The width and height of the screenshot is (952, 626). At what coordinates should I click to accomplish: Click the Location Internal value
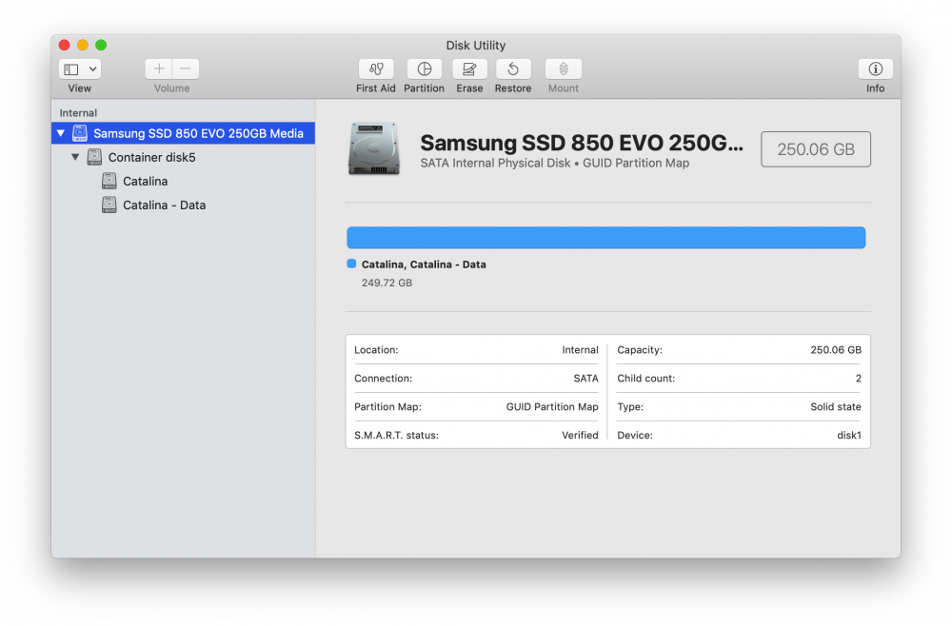[x=580, y=350]
